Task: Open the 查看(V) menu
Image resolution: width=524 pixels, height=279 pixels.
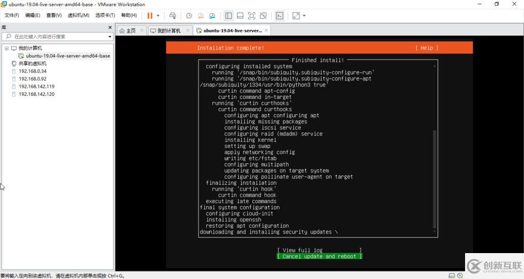Action: (54, 15)
